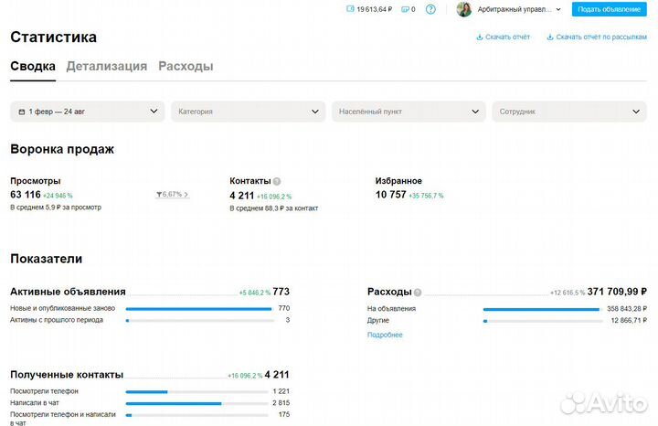658x426 pixels.
Task: Click the Скачать отчёт по рассылкам link
Action: click(596, 37)
